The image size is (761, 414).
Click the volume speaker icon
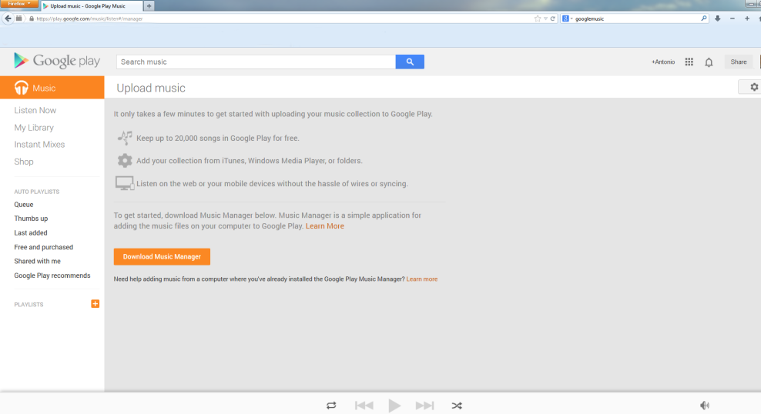click(705, 406)
